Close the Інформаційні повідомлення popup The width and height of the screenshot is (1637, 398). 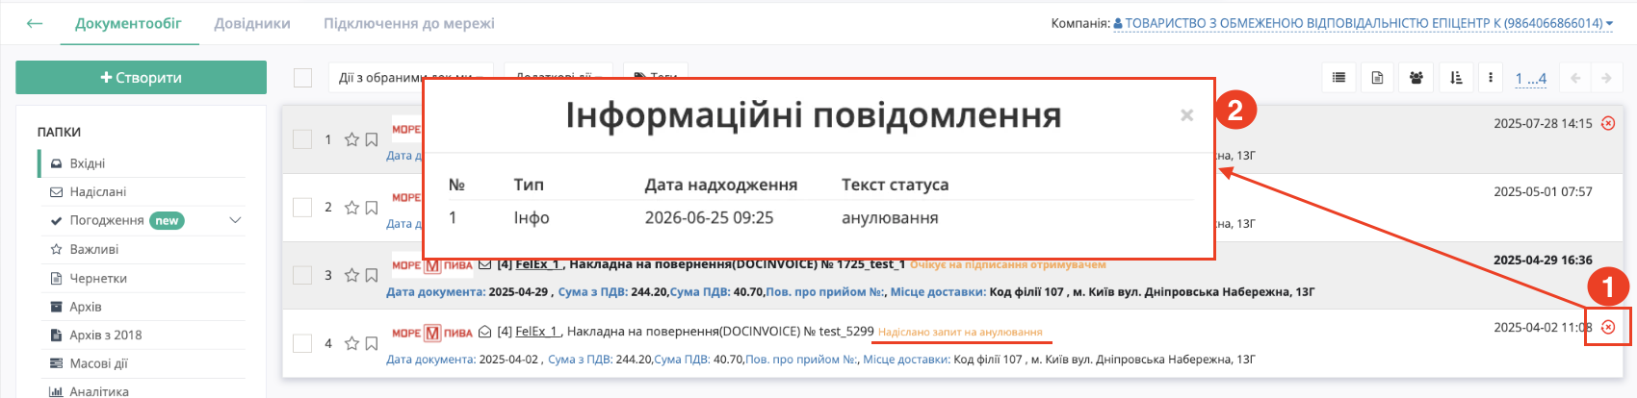[1186, 115]
